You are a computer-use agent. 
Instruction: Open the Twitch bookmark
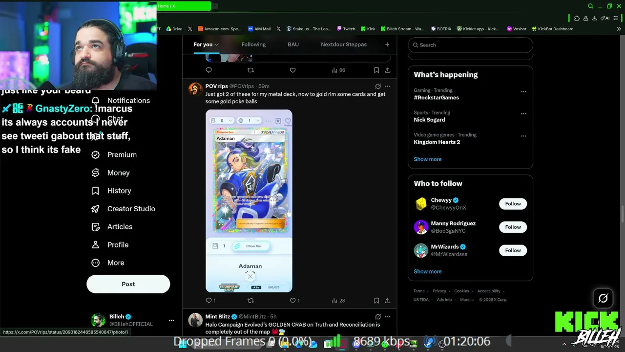tap(346, 29)
